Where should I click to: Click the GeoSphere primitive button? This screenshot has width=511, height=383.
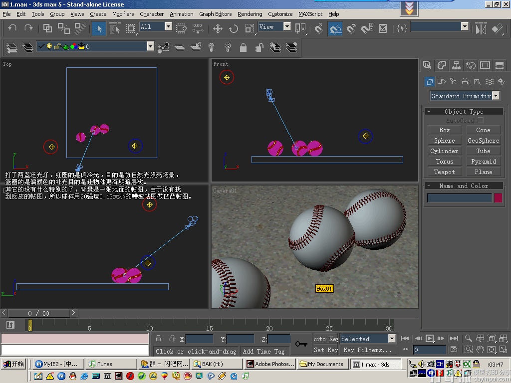(x=483, y=140)
